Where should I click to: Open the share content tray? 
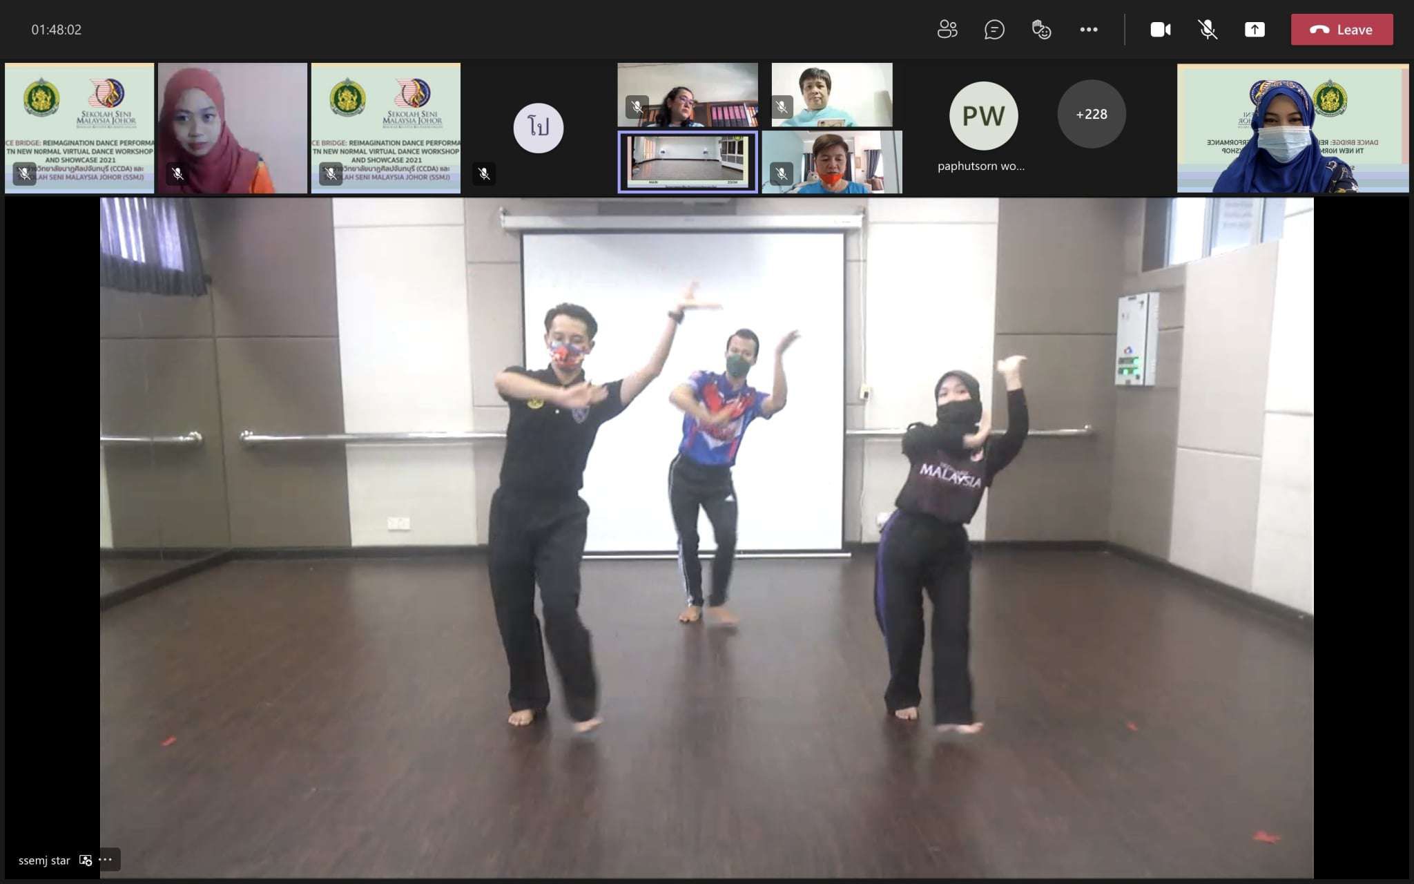[1255, 30]
